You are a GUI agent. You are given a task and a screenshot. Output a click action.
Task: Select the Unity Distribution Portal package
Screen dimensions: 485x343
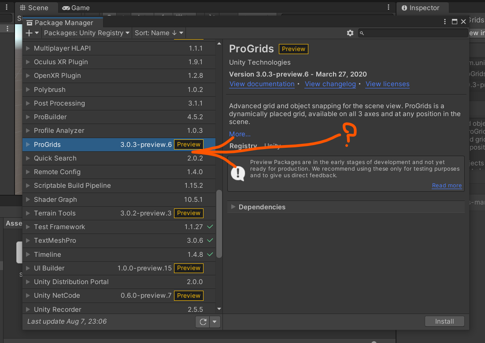119,282
